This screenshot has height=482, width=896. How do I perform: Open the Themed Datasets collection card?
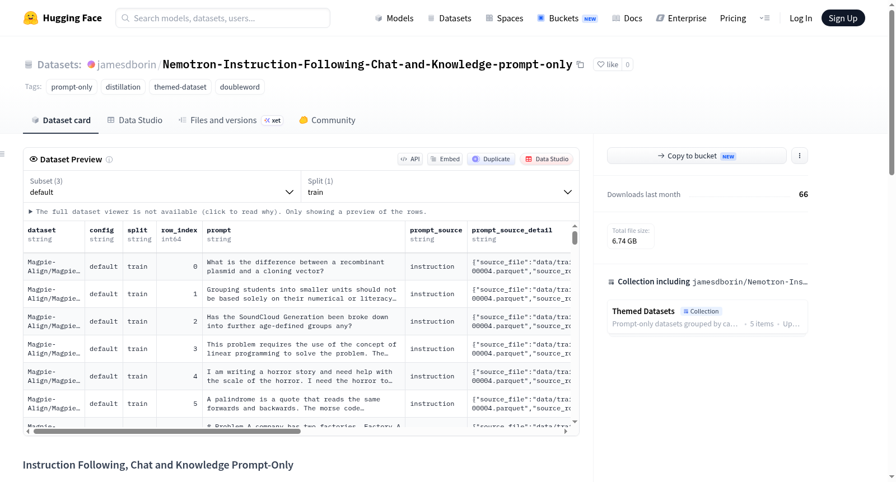click(707, 317)
